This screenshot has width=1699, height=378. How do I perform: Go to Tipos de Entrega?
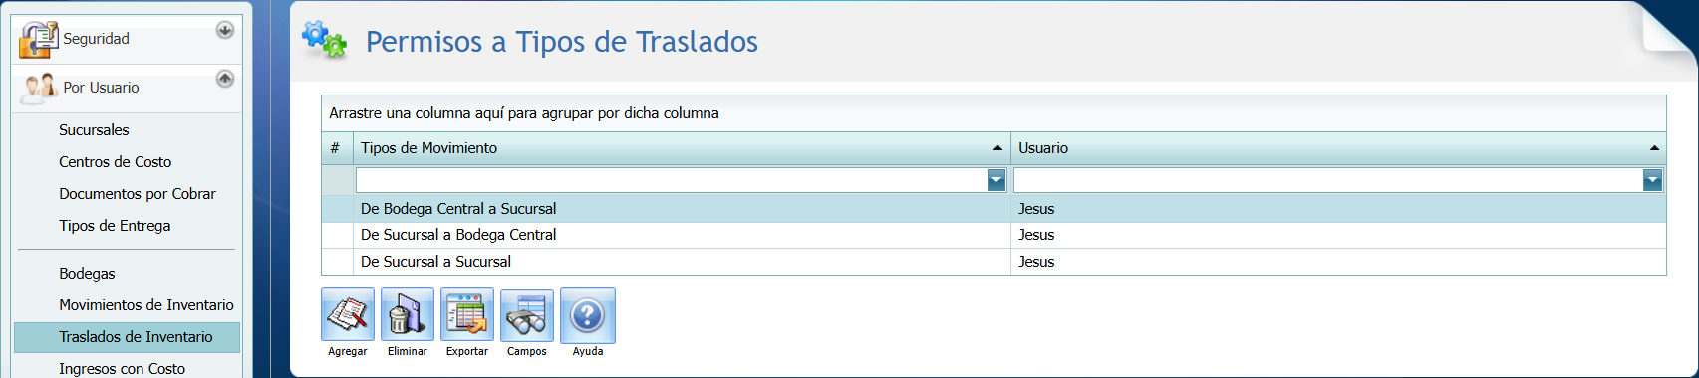click(115, 226)
